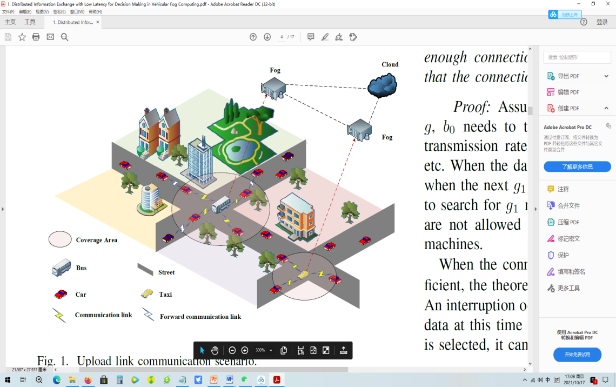Activate the arrow selection tool

pos(202,350)
